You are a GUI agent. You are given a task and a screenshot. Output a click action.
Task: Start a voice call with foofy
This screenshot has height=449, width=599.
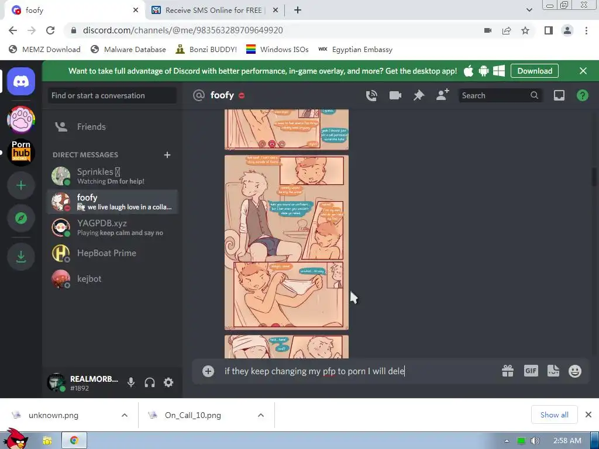371,95
